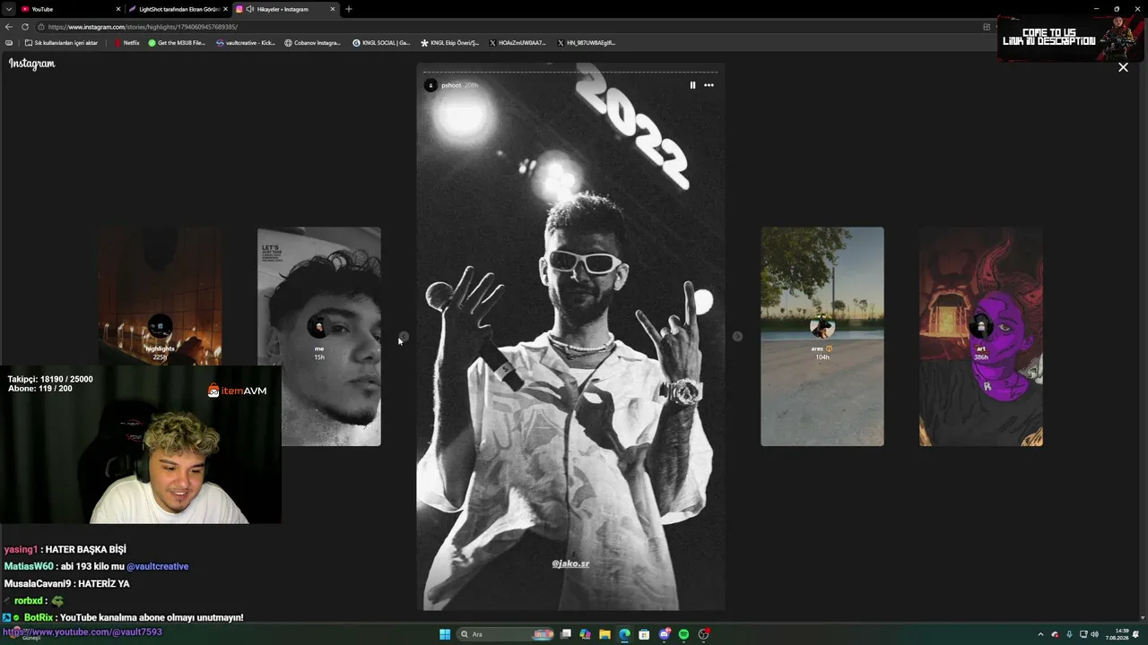The image size is (1148, 645).
Task: Show hidden system tray icons
Action: pyautogui.click(x=1041, y=634)
